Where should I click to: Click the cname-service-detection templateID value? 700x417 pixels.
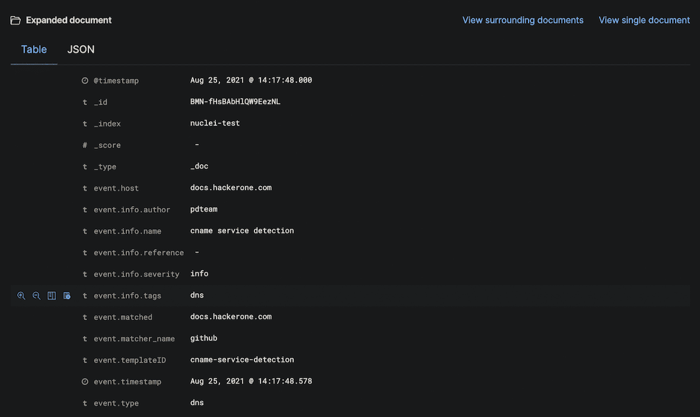242,360
